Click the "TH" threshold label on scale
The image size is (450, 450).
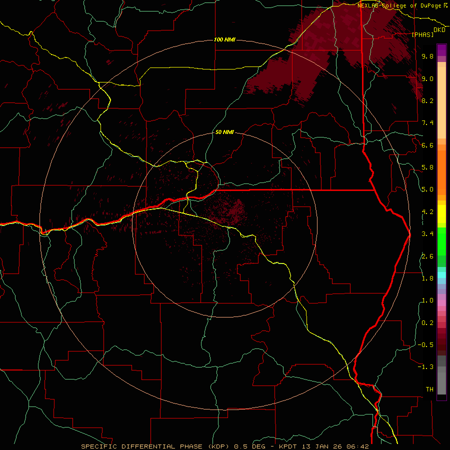tap(429, 389)
